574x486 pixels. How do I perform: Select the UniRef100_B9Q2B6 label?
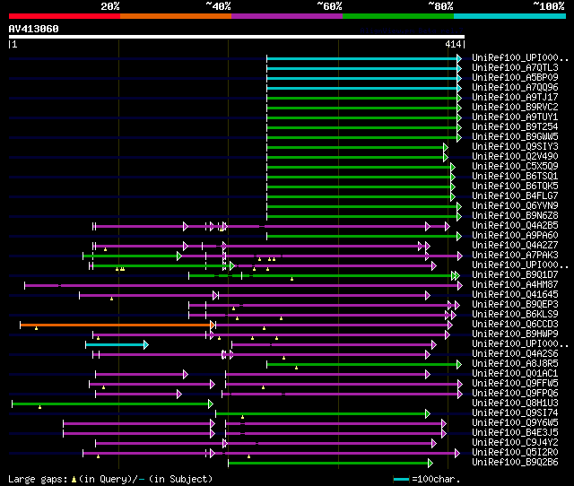pyautogui.click(x=515, y=463)
